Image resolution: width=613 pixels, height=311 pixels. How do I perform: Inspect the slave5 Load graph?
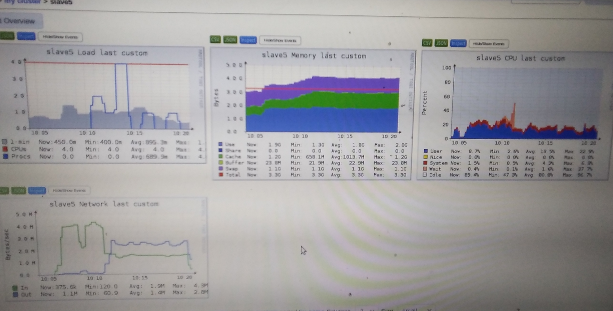tap(26, 36)
